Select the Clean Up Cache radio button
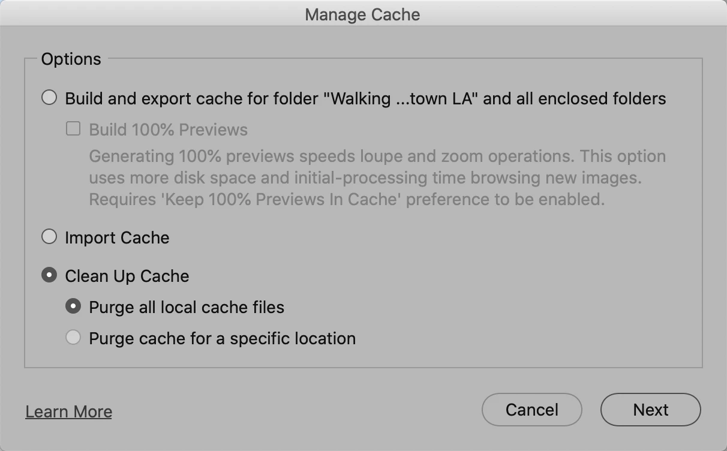 (x=49, y=275)
